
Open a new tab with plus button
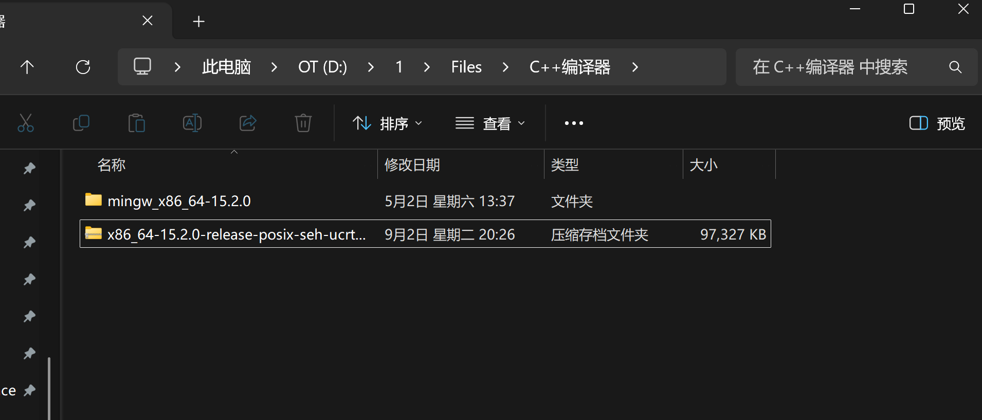tap(198, 21)
